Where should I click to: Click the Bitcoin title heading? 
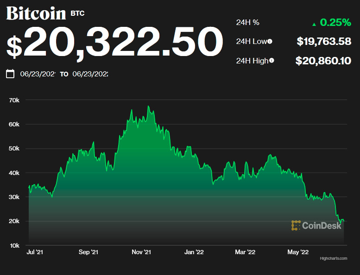coord(36,13)
